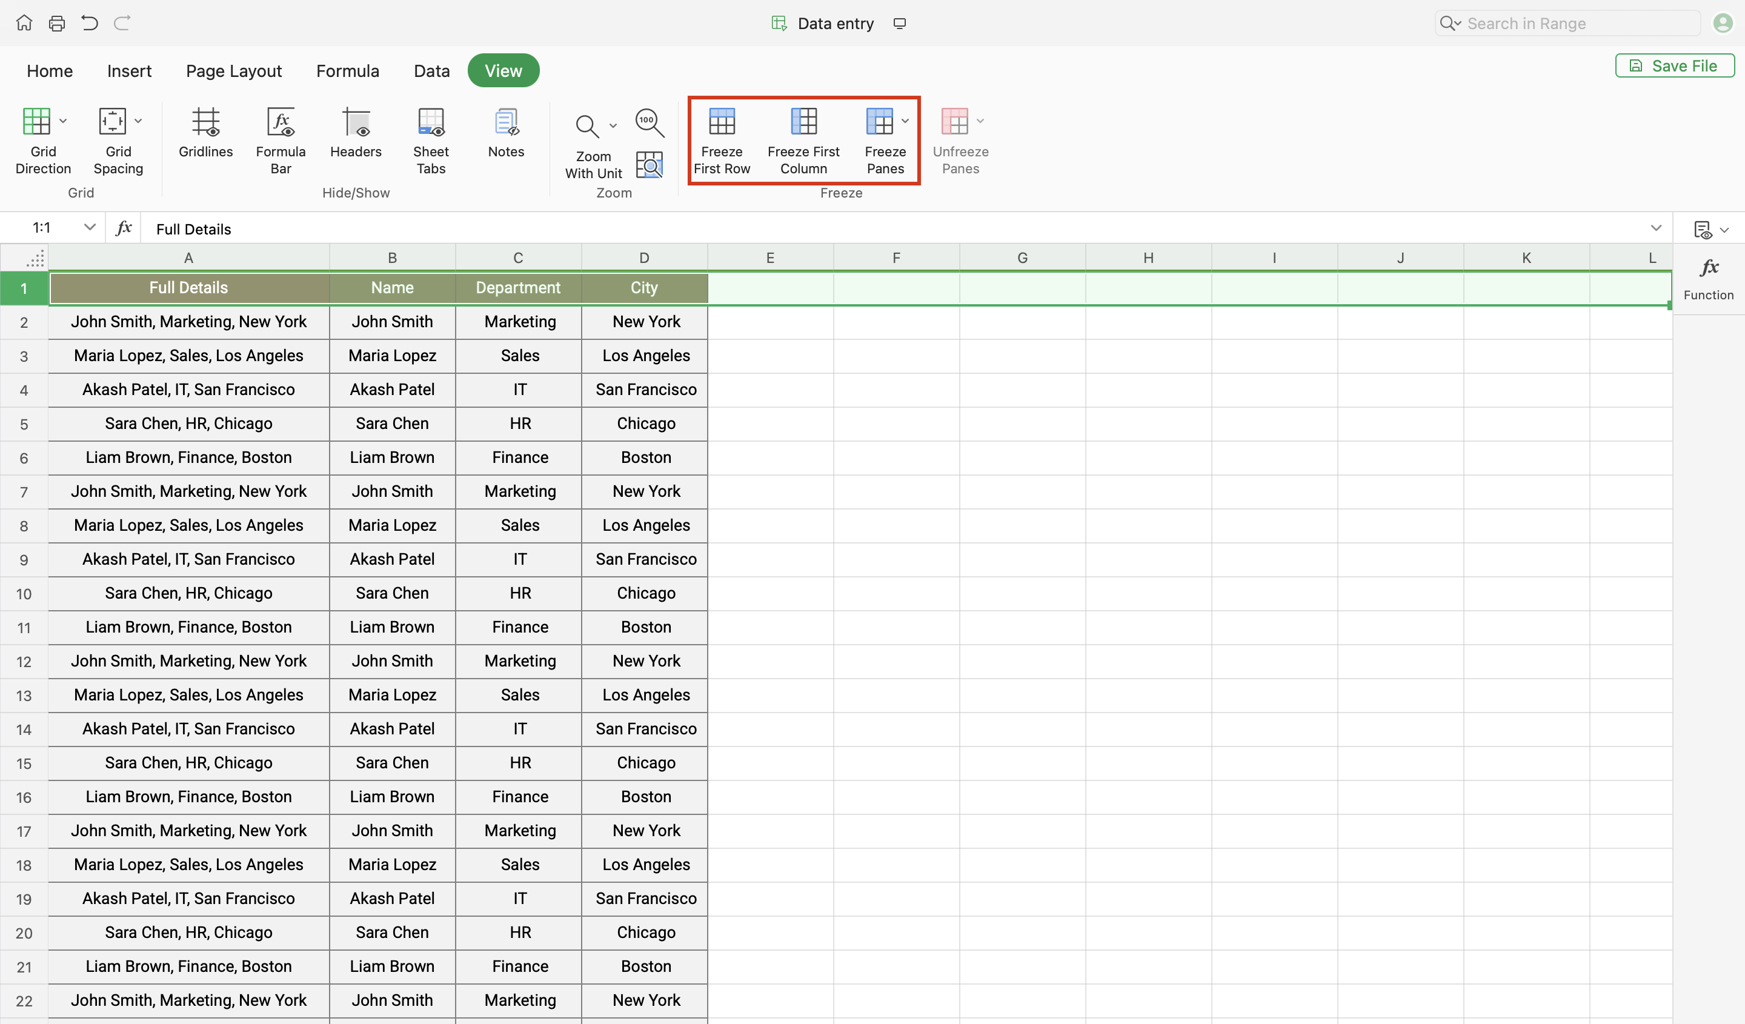Click the Save File button
The width and height of the screenshot is (1745, 1024).
pyautogui.click(x=1674, y=66)
